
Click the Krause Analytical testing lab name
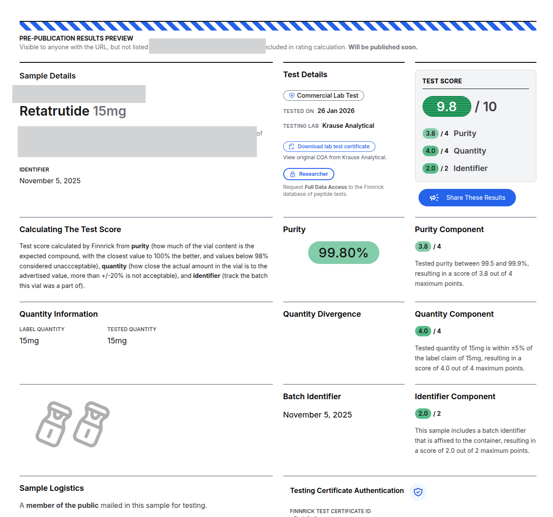tap(348, 126)
